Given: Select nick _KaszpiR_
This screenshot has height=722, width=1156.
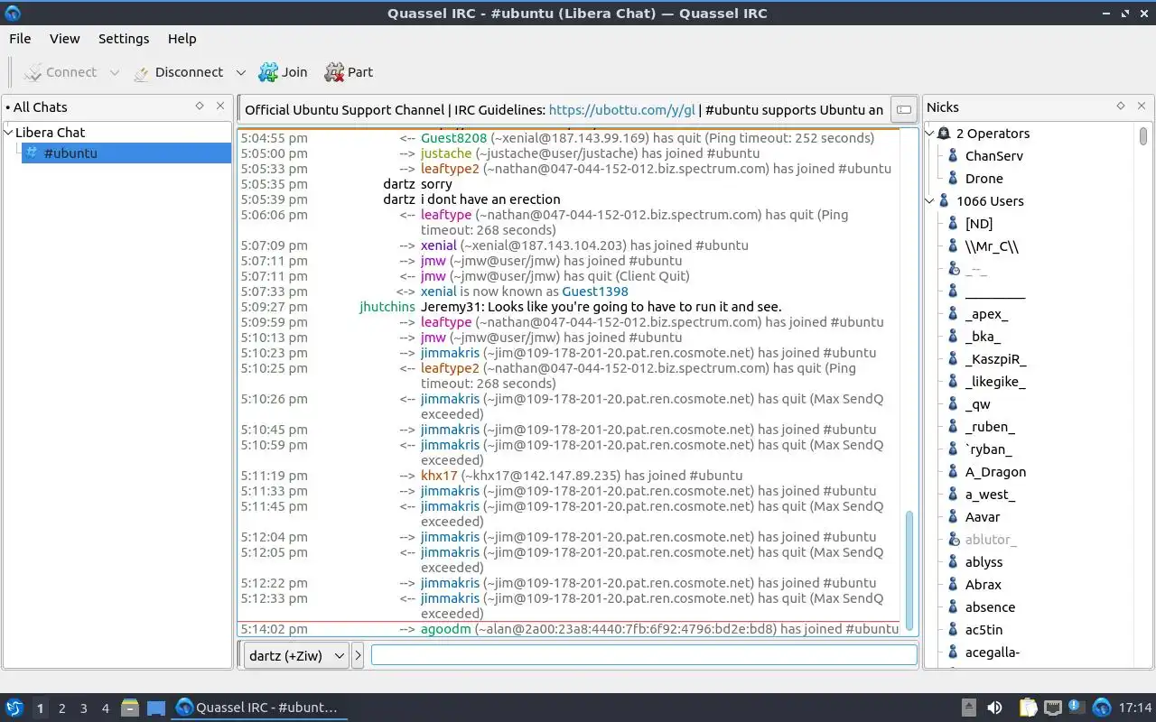Looking at the screenshot, I should coord(995,359).
